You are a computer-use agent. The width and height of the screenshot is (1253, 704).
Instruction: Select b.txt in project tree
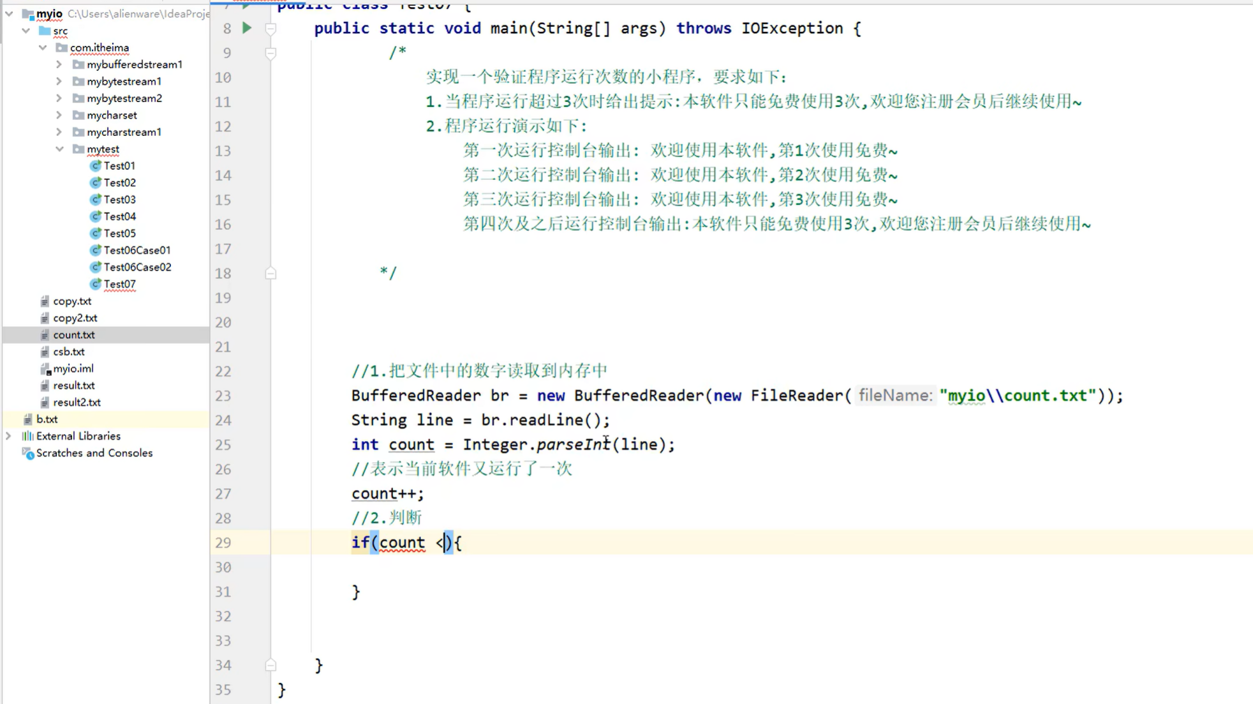(x=47, y=419)
